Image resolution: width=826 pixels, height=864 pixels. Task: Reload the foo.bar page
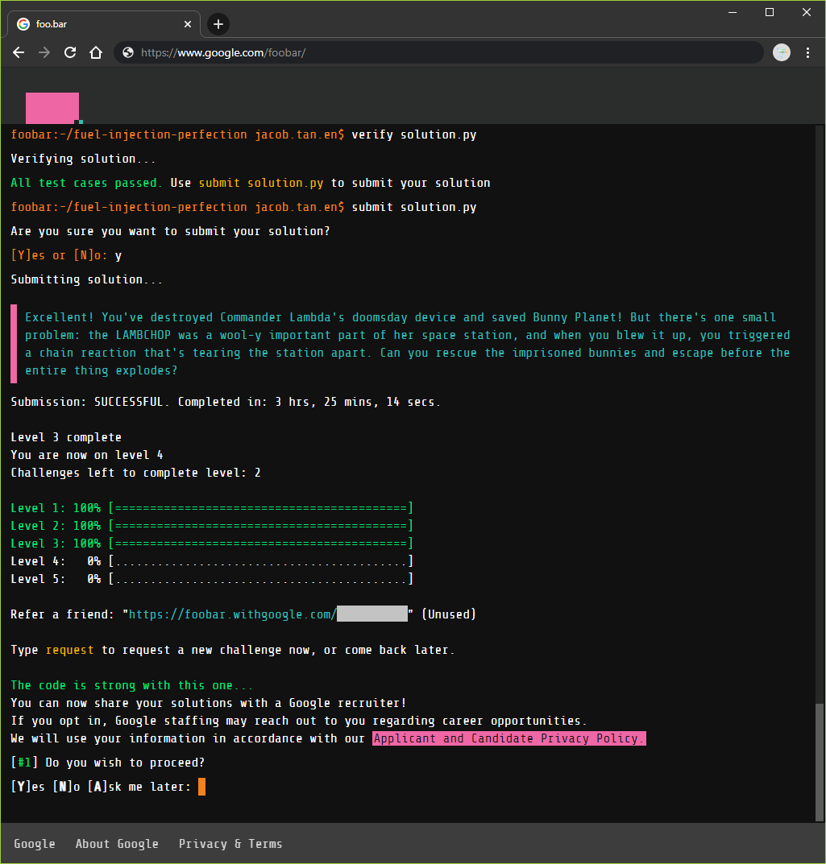click(x=70, y=52)
